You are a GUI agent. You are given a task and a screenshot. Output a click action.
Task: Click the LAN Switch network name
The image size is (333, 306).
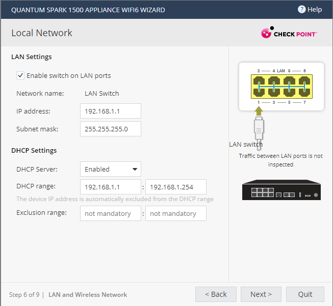click(101, 93)
